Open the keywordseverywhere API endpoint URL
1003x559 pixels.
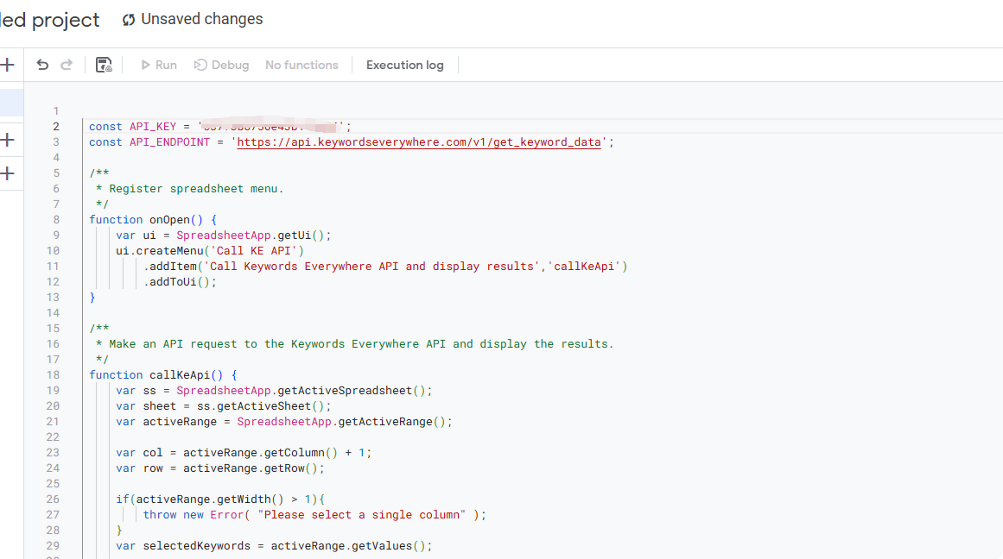(419, 141)
